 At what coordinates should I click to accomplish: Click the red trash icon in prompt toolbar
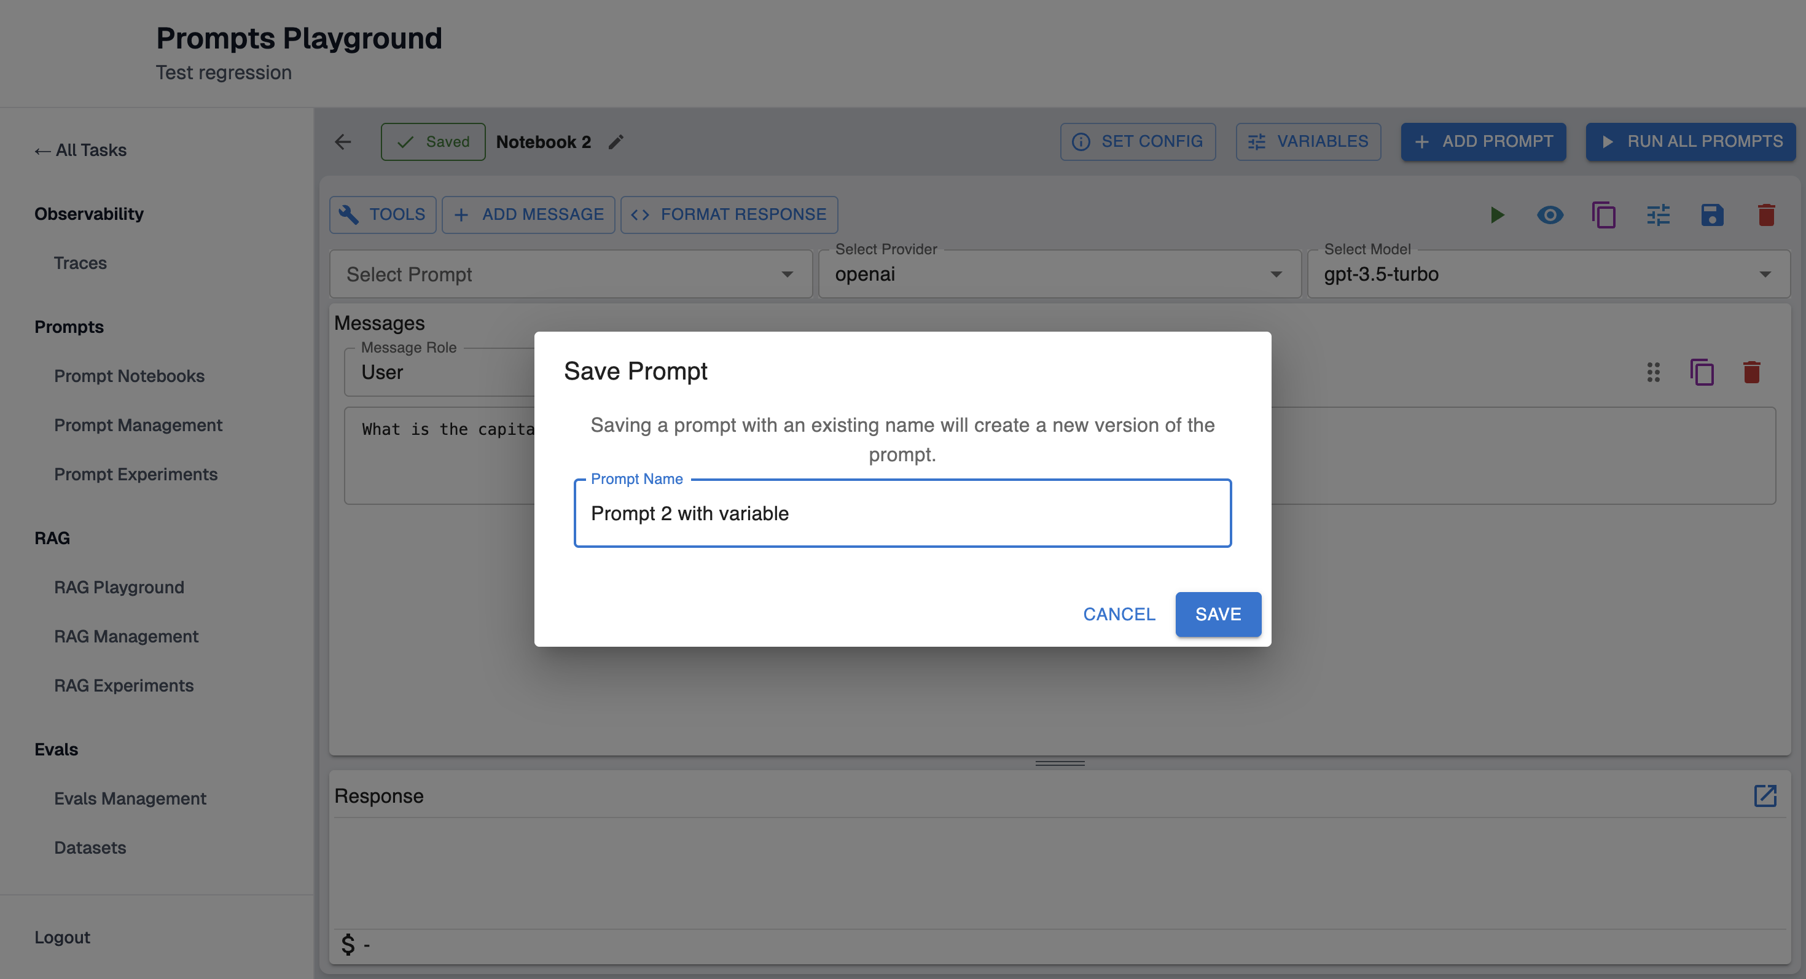1766,214
